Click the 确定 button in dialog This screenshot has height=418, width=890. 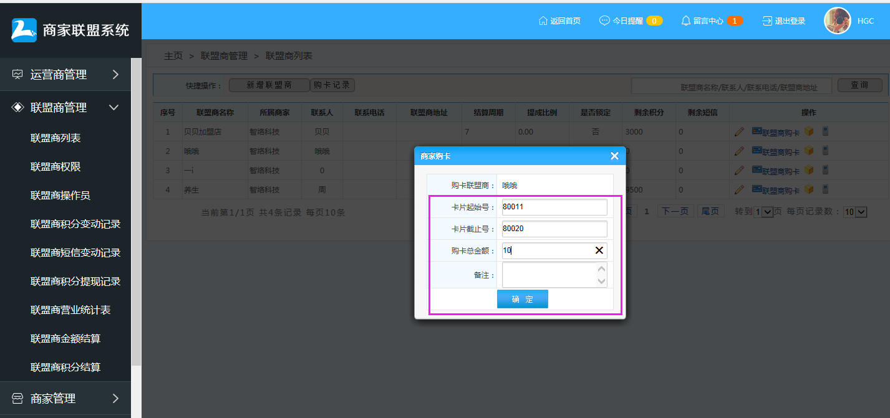click(522, 299)
